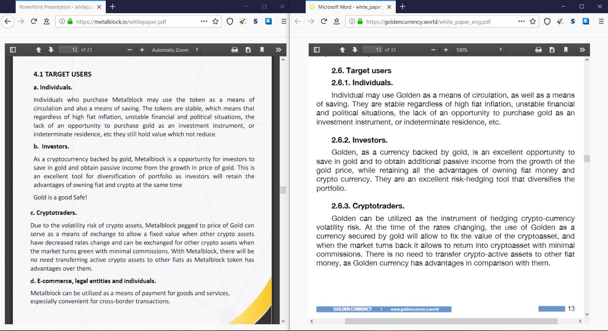Click scroll right arrow in goldencurrency PDF

(x=580, y=321)
